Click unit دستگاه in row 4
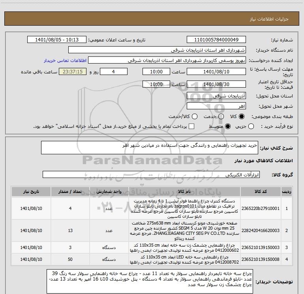The height and width of the screenshot is (294, 304). [109, 260]
